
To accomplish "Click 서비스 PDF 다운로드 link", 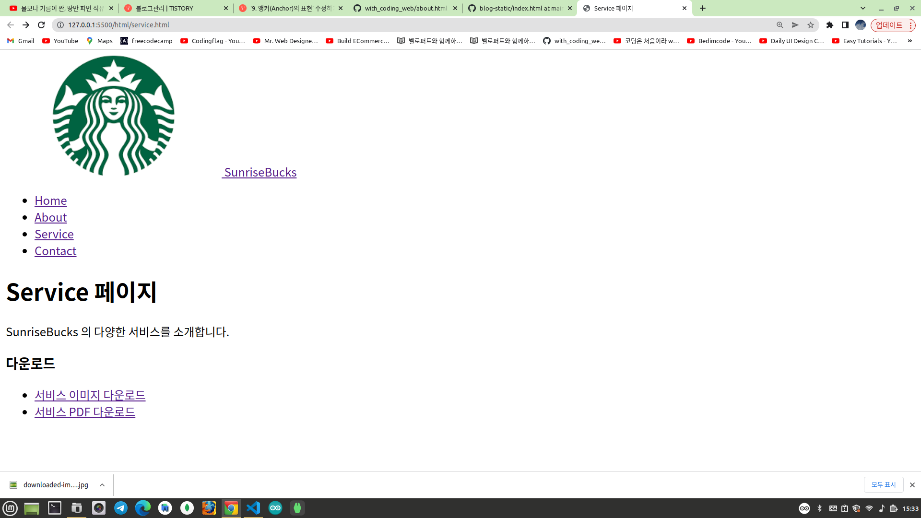I will coord(85,412).
